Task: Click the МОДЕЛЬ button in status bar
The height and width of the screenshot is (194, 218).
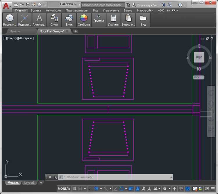Action: pos(64,188)
